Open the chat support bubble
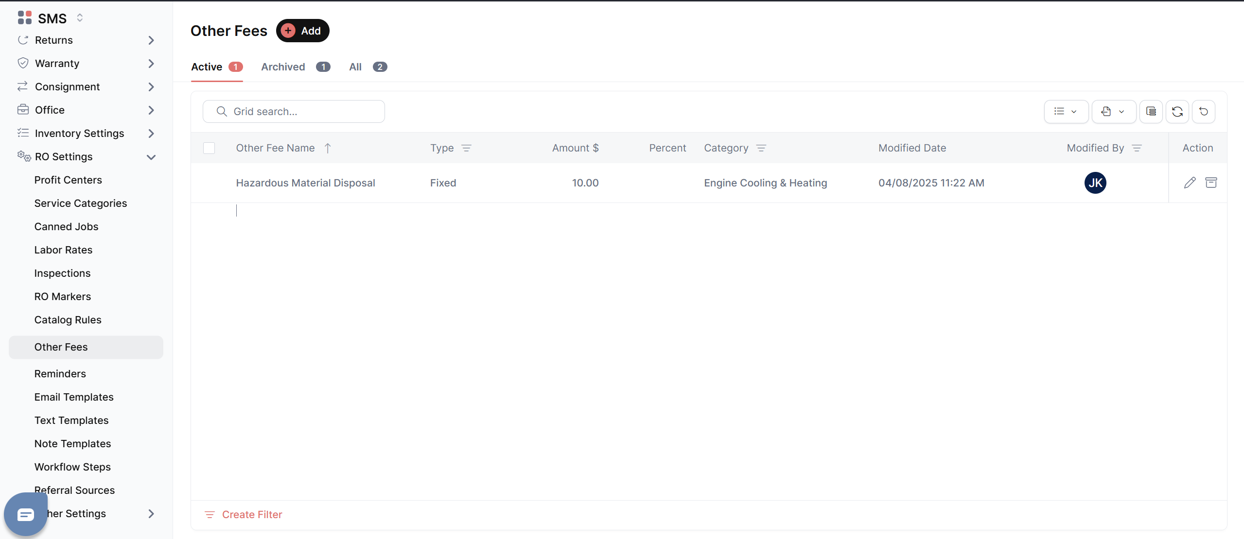This screenshot has height=539, width=1244. 25,514
